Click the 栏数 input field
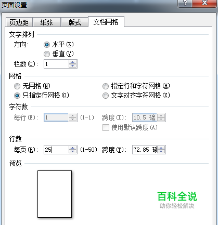The width and height of the screenshot is (218, 225). pos(56,64)
